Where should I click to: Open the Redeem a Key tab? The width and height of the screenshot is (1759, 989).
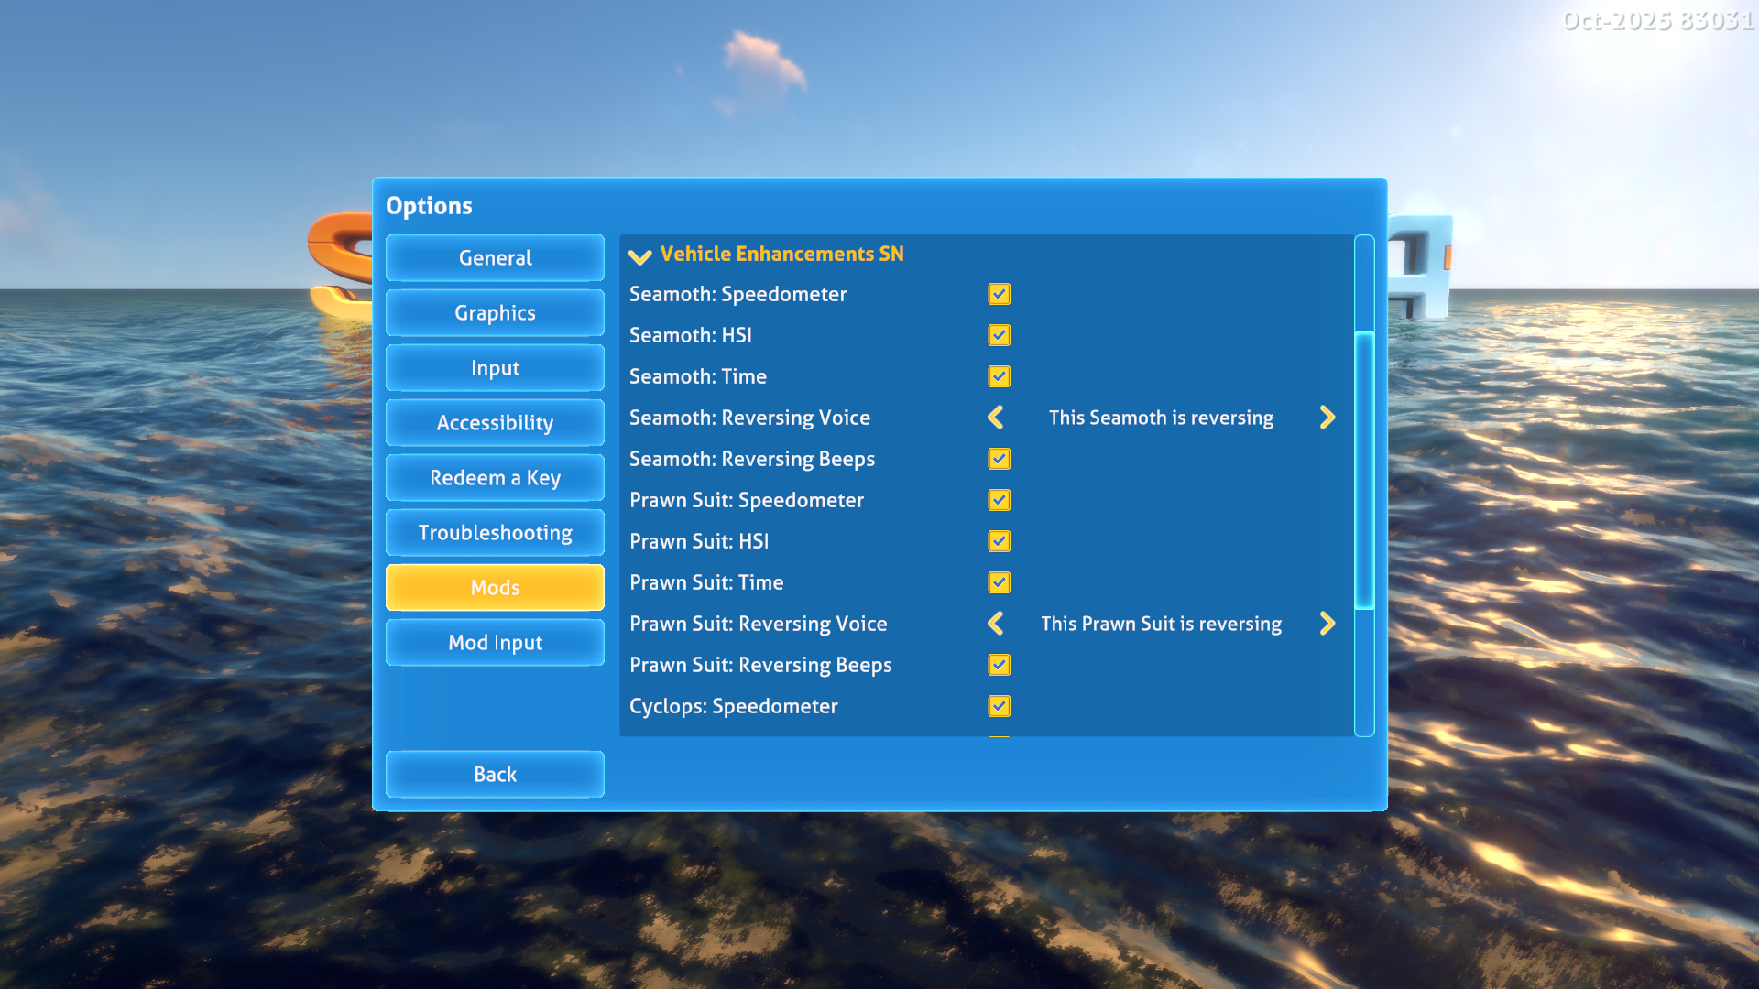click(495, 478)
